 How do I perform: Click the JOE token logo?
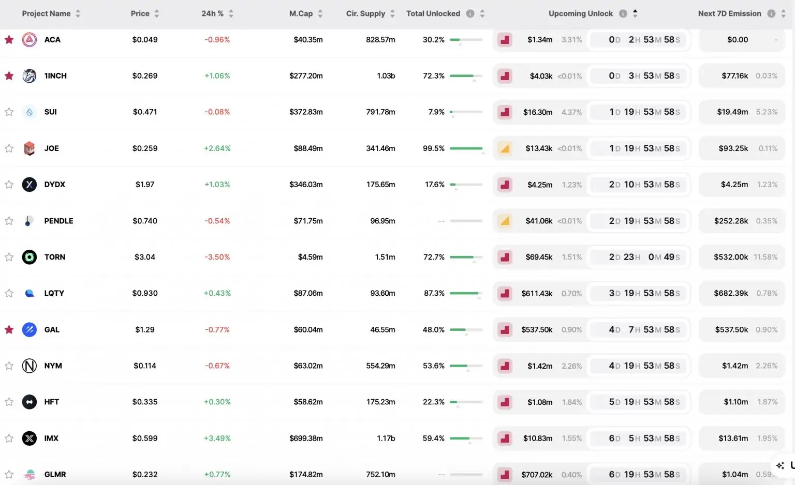(x=30, y=148)
